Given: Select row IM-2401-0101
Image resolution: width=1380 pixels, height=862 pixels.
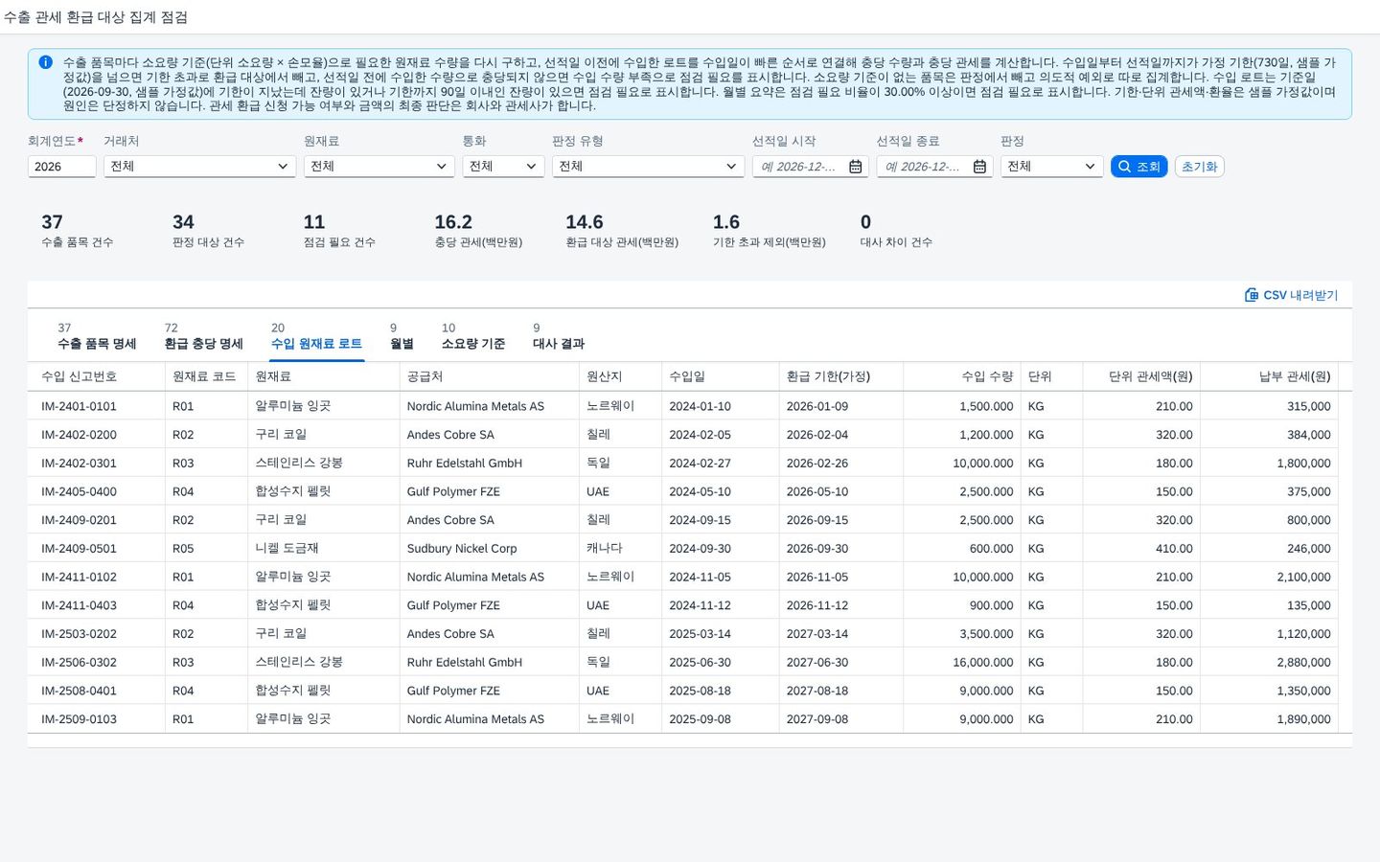Looking at the screenshot, I should [682, 406].
